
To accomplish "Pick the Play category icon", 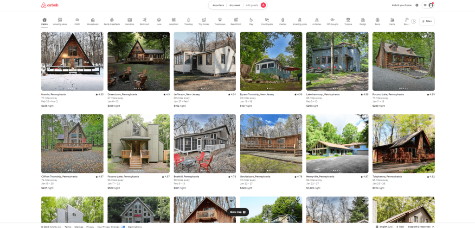I will tap(251, 19).
